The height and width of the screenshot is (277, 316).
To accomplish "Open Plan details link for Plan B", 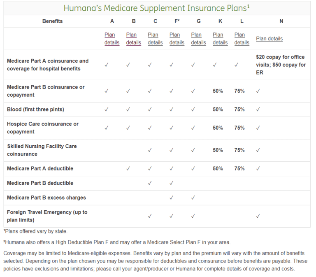I will click(x=133, y=39).
